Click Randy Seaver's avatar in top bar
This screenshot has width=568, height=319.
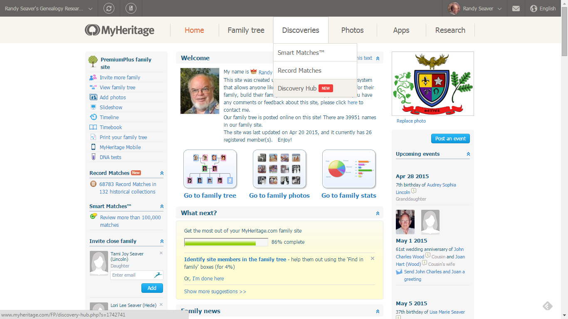point(454,8)
